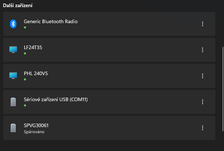224x151 pixels.
Task: Open the three-dot menu for SPVG30061
Action: tap(203, 128)
